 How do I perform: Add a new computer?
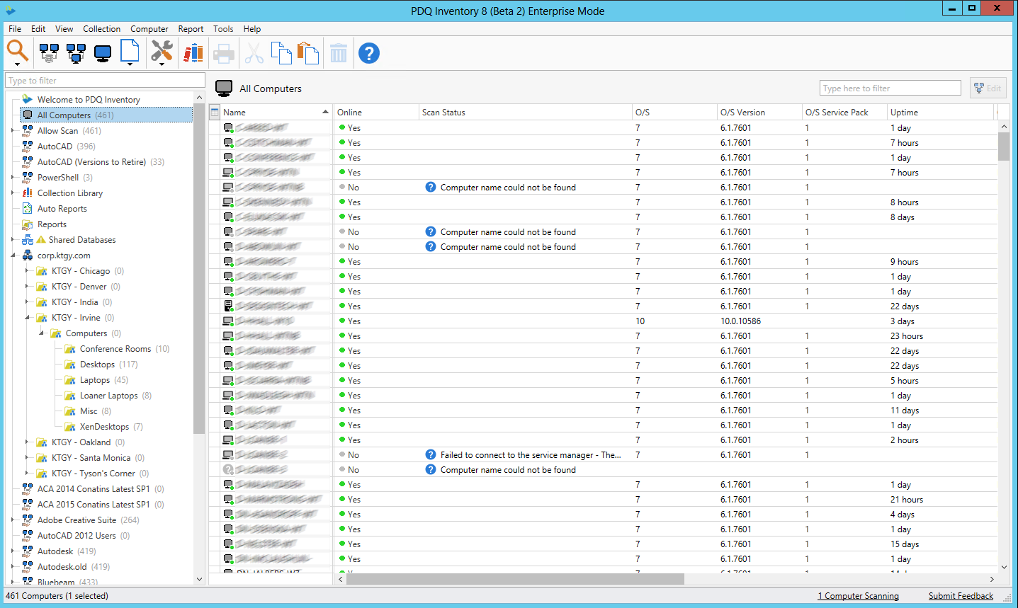pyautogui.click(x=103, y=52)
